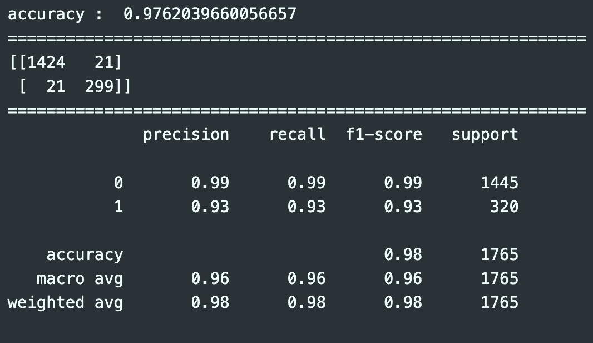Click the f1-score value in accuracy row
Screen dimensions: 593x343
coord(403,254)
